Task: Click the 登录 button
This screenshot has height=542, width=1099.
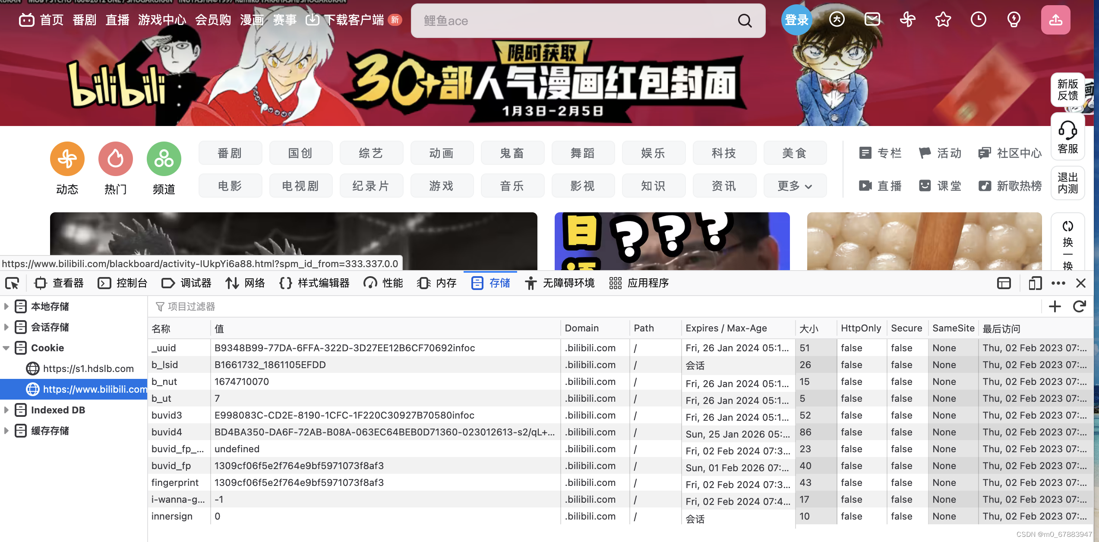Action: [796, 19]
